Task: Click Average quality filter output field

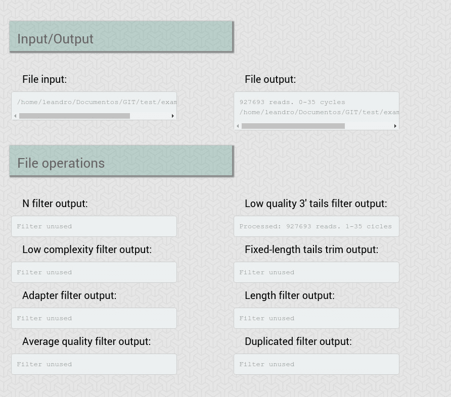Action: point(94,364)
